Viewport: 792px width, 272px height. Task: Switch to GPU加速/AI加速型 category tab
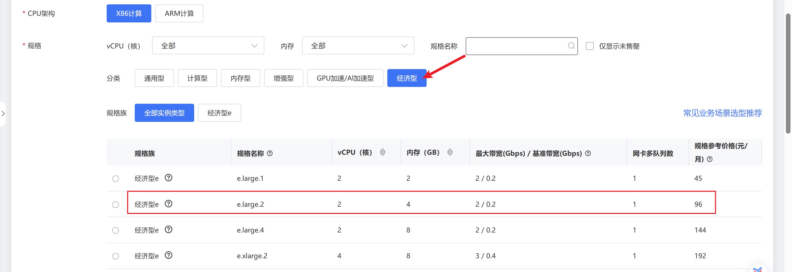pos(345,78)
